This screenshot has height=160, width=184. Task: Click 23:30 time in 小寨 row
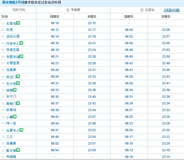[x=166, y=117]
